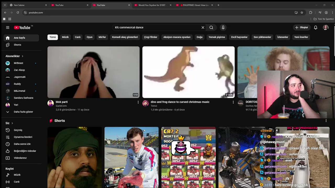Click the magnifier search button
Image resolution: width=335 pixels, height=188 pixels.
211,27
